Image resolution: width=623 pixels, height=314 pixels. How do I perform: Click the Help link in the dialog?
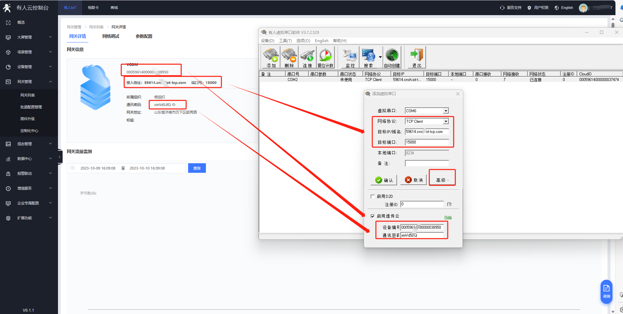(x=448, y=217)
